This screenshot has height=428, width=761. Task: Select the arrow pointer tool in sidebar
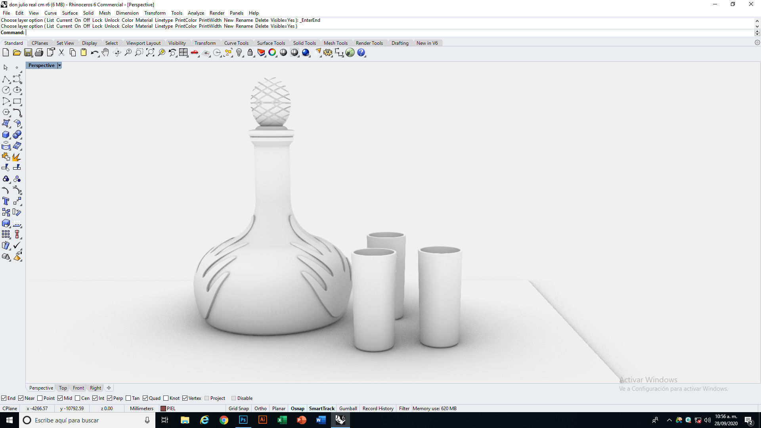[6, 68]
